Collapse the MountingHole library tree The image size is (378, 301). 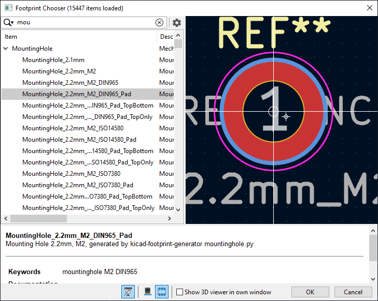click(6, 49)
